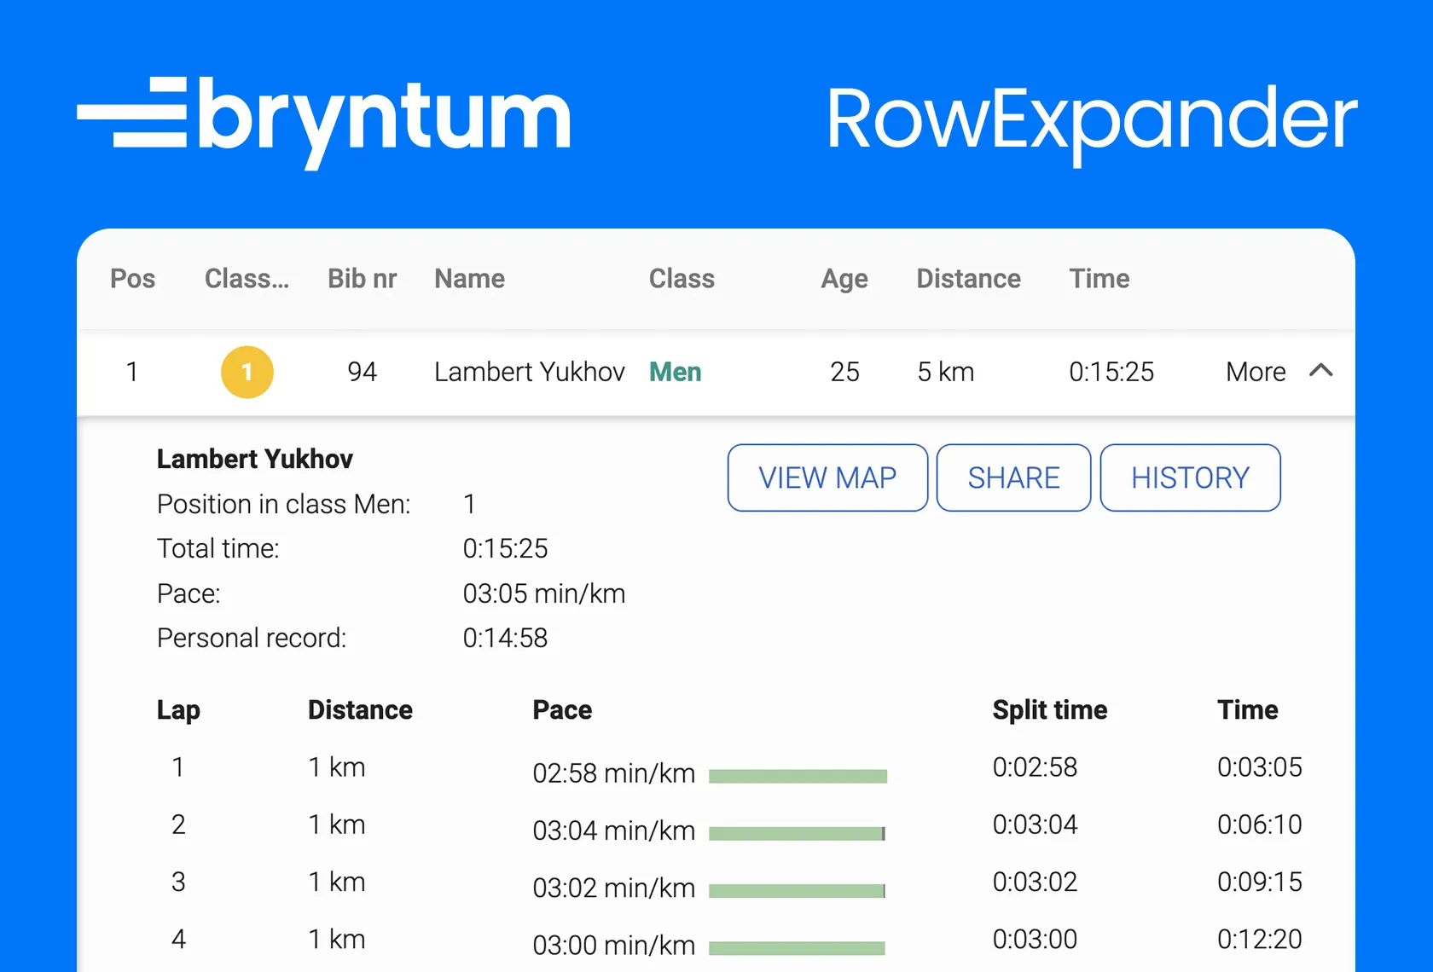The height and width of the screenshot is (972, 1433).
Task: Click the lap 4 pace bar
Action: coord(797,947)
